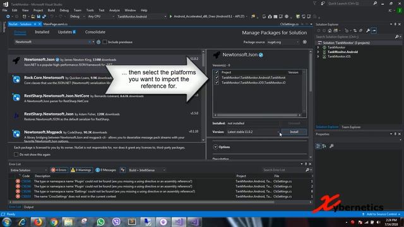
Task: Toggle the select-all Project header checkbox
Action: tap(217, 73)
